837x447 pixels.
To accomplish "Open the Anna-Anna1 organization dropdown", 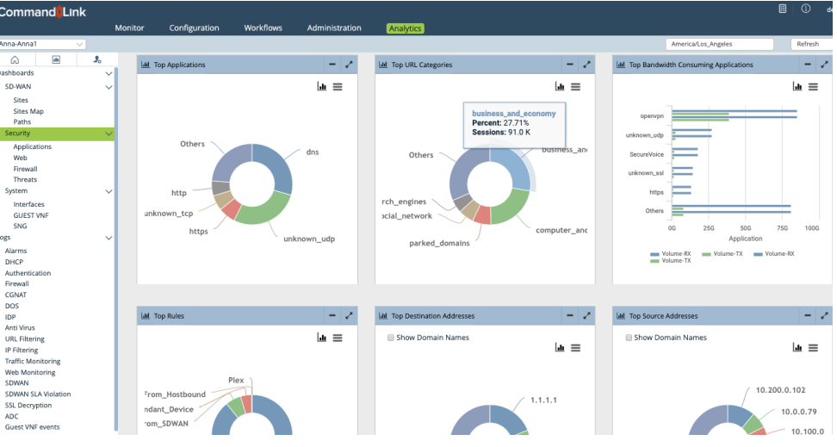I will 43,44.
